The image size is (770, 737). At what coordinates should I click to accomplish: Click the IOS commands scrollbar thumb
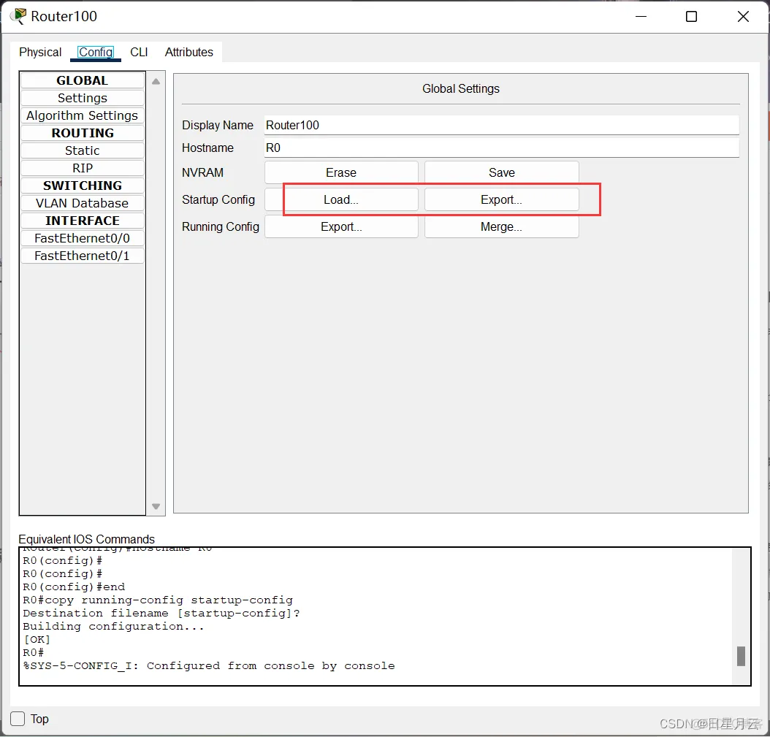[741, 656]
